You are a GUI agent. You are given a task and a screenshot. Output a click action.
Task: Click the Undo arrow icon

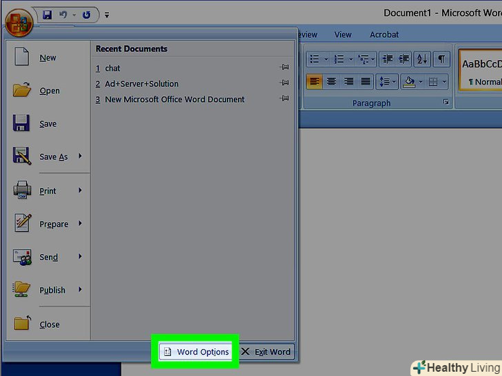point(63,14)
